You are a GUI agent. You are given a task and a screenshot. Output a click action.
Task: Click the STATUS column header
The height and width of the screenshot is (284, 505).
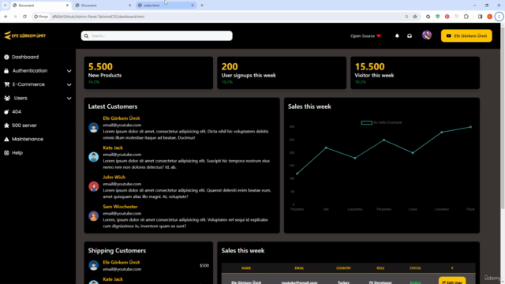click(x=415, y=268)
